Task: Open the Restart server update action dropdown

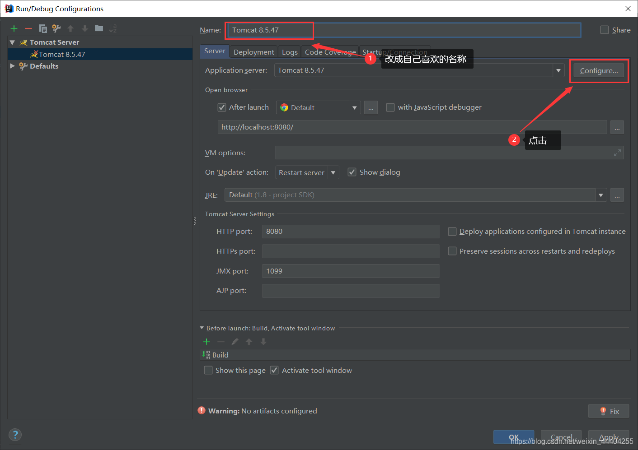Action: 333,172
